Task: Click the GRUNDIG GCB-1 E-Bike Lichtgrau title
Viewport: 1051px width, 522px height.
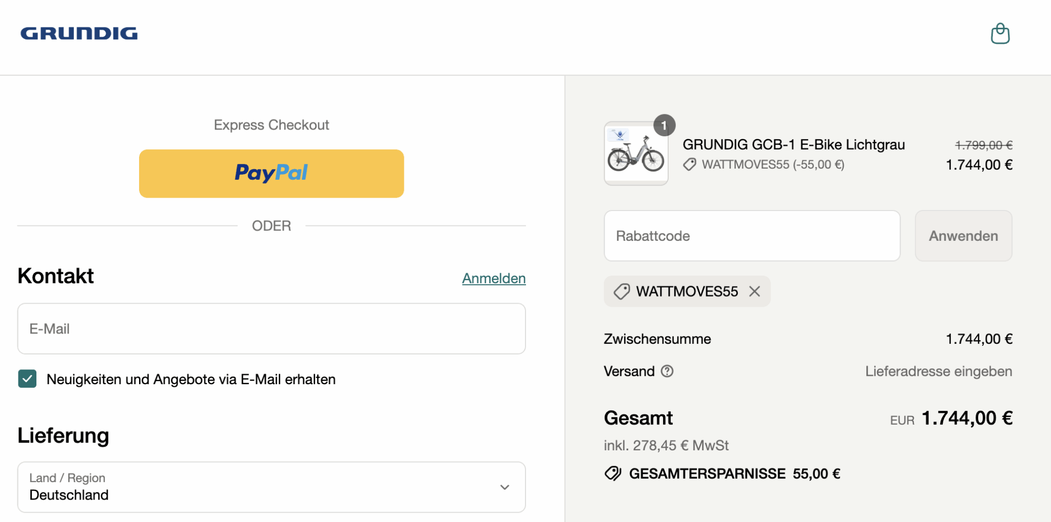Action: (793, 145)
